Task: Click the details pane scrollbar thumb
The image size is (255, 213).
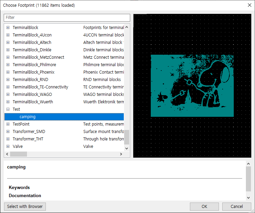Action: (x=248, y=179)
